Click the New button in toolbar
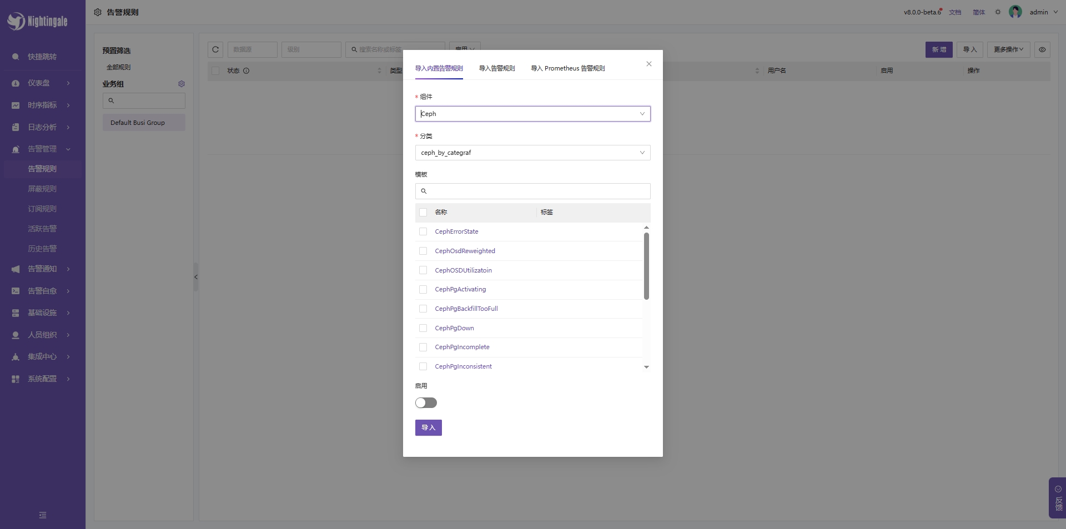Image resolution: width=1066 pixels, height=529 pixels. [x=939, y=49]
